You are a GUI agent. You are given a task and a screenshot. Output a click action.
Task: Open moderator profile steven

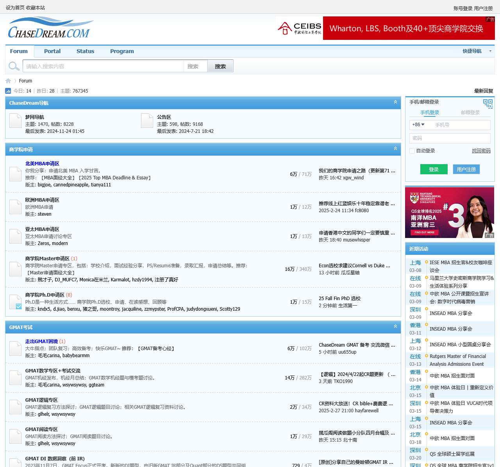[45, 214]
